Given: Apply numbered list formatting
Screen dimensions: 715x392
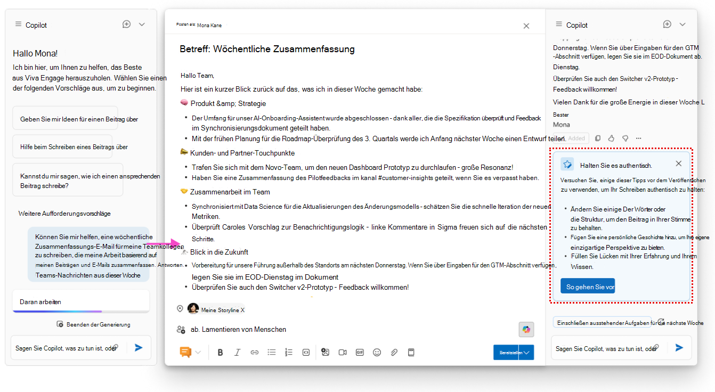Looking at the screenshot, I should (289, 352).
